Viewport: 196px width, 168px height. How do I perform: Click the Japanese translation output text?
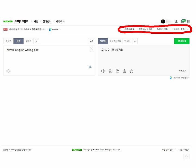[112, 50]
